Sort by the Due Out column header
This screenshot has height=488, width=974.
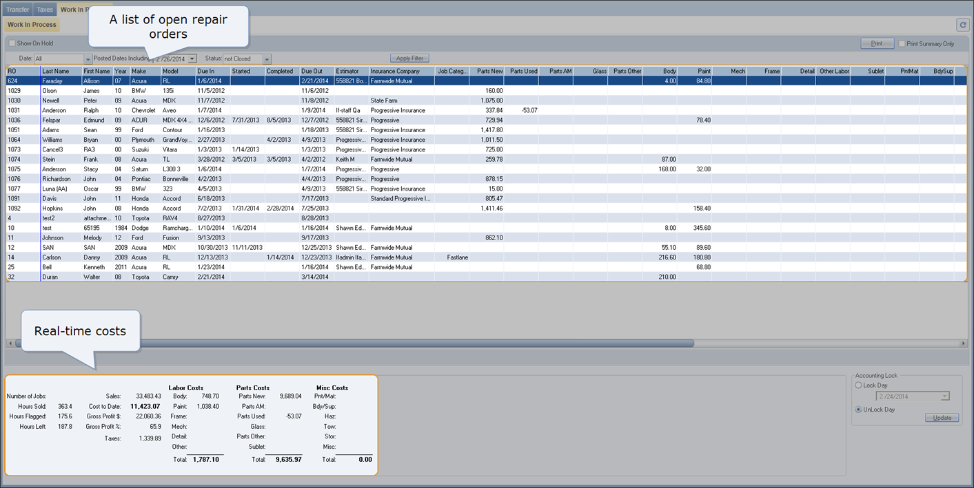coord(316,71)
